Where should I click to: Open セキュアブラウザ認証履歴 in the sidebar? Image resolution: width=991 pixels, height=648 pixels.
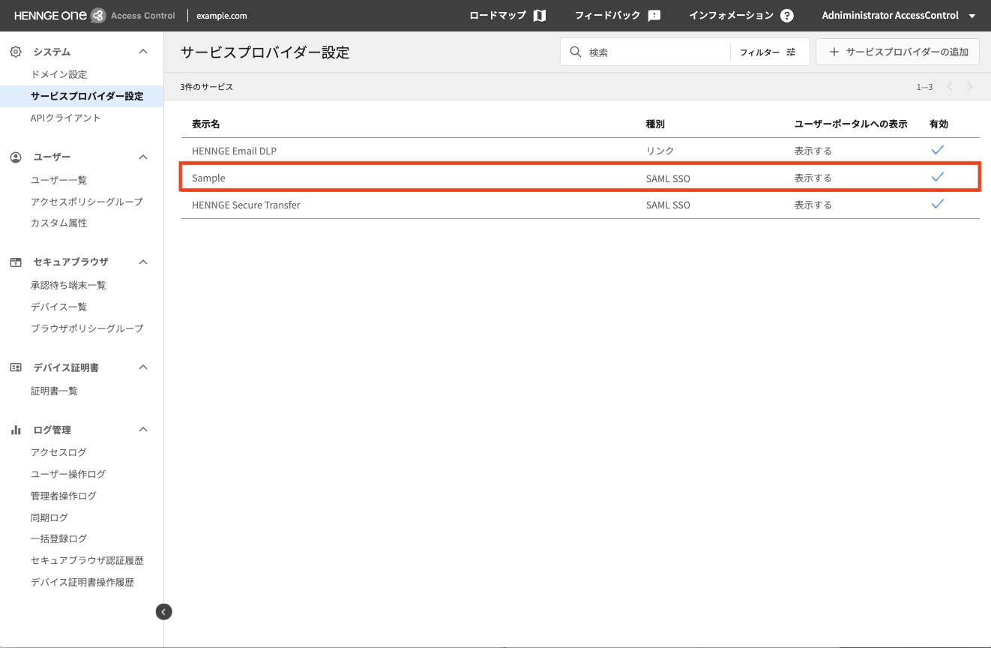click(x=87, y=560)
